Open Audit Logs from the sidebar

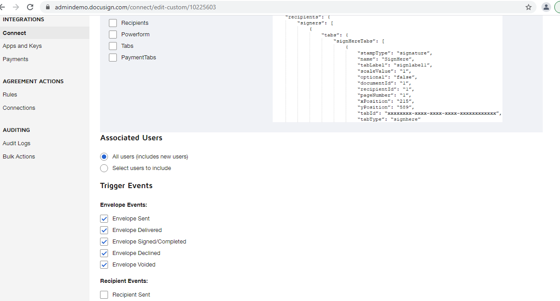click(x=16, y=143)
